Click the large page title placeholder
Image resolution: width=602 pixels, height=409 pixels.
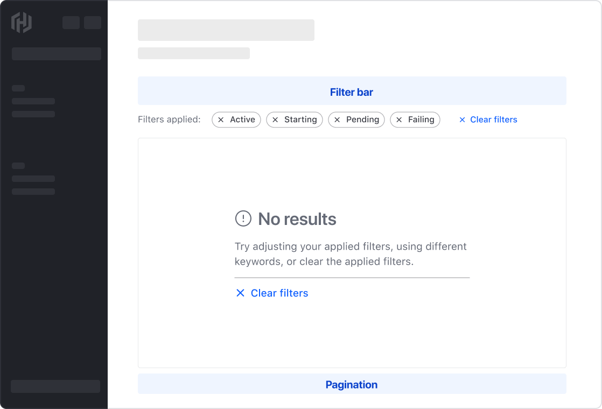(x=226, y=30)
